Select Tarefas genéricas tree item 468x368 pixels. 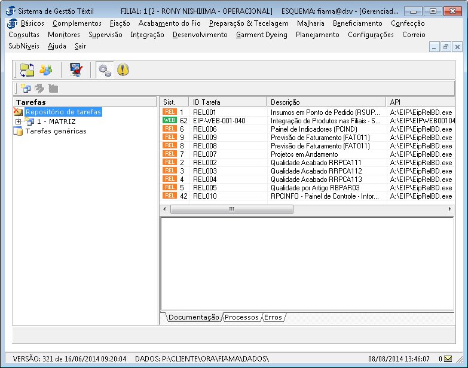coord(56,131)
